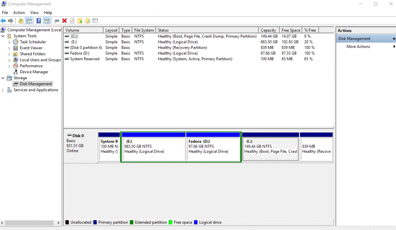Click the checkmark document properties icon
Viewport: 396px width, 230px height.
pyautogui.click(x=72, y=21)
